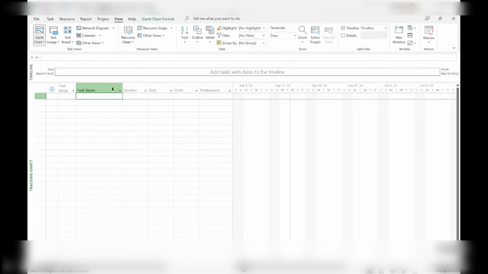Image resolution: width=488 pixels, height=274 pixels.
Task: Click Network Diagram view button
Action: [93, 28]
